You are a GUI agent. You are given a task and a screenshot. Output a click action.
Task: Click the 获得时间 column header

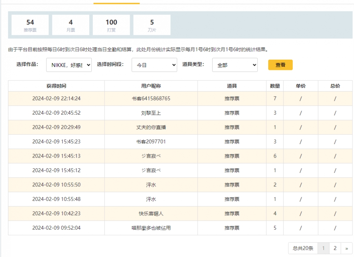pyautogui.click(x=56, y=86)
